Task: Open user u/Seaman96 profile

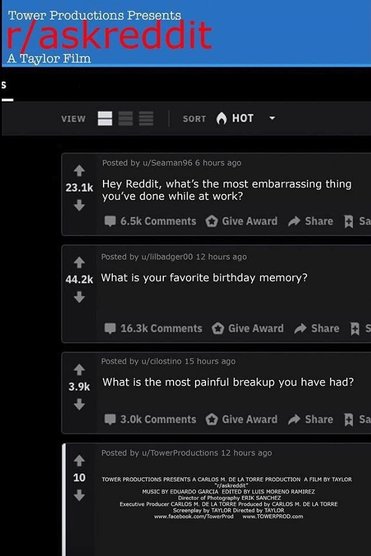Action: (167, 163)
